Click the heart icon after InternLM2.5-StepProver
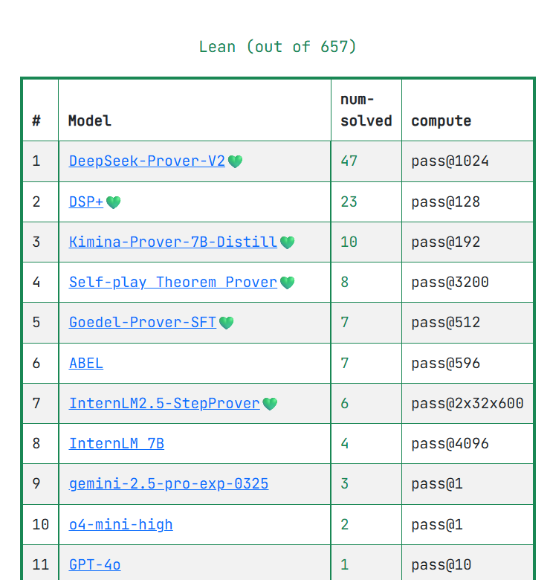 [x=270, y=404]
